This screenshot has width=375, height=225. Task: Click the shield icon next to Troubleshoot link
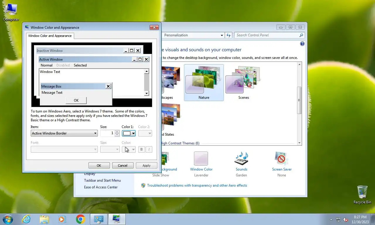[143, 185]
